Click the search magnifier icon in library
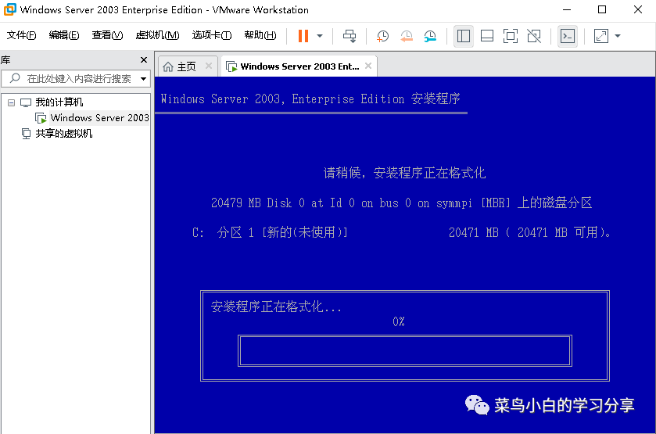This screenshot has width=656, height=434. (x=15, y=78)
